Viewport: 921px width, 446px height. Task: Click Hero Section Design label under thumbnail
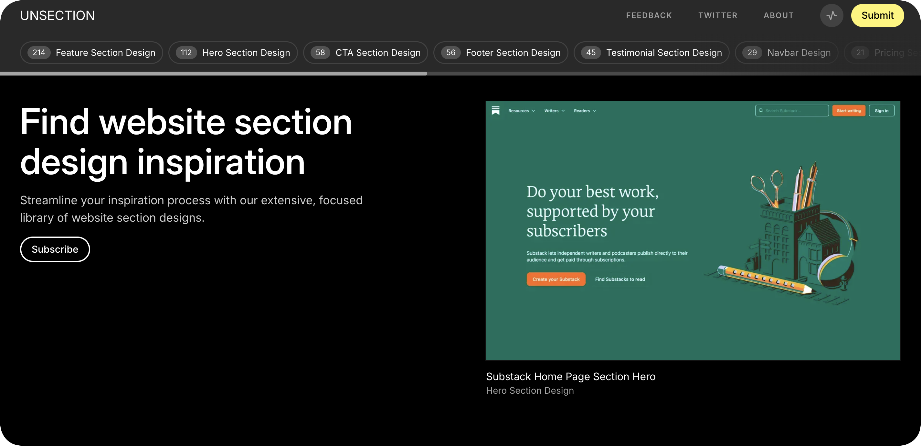tap(530, 390)
